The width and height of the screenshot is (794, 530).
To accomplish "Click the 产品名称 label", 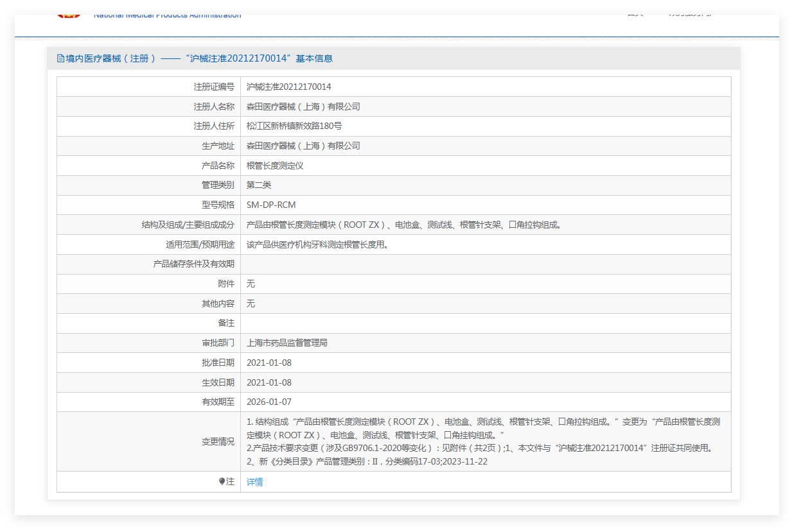I will click(x=218, y=166).
